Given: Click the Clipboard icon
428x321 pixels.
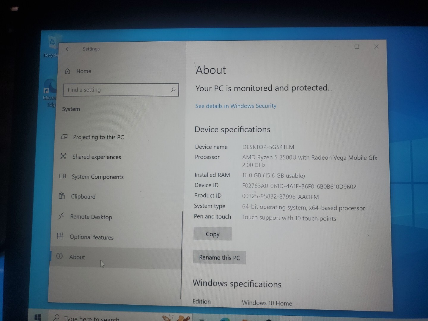Looking at the screenshot, I should tap(62, 196).
